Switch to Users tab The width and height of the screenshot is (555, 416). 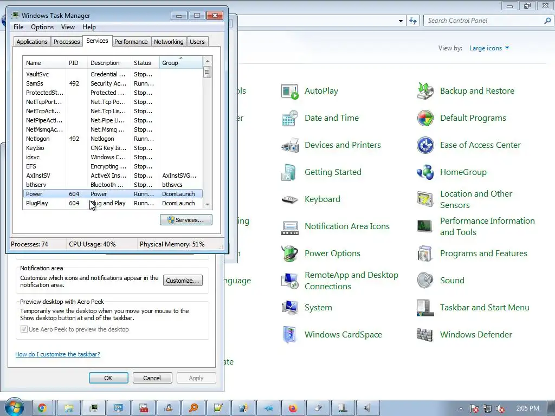(x=197, y=42)
